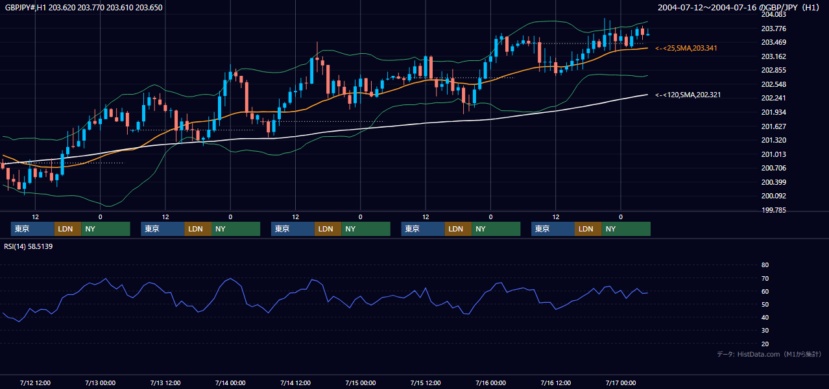Click the 東京 session block for July 16
829x389 pixels.
[x=553, y=229]
